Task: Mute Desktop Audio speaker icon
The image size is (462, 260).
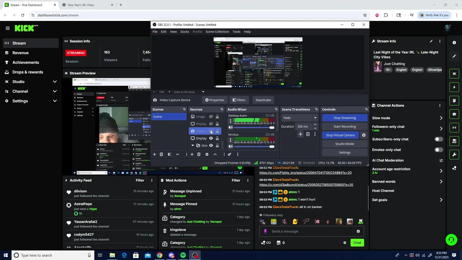Action: point(231,127)
